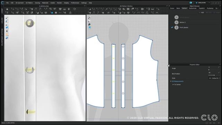Click the top icon in 2D window side toolbar
The image size is (222, 125).
point(89,18)
